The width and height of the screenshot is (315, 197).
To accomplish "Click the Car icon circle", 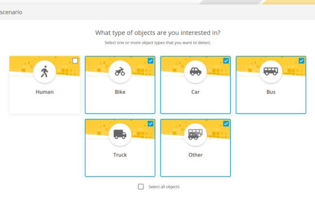I will [x=195, y=72].
